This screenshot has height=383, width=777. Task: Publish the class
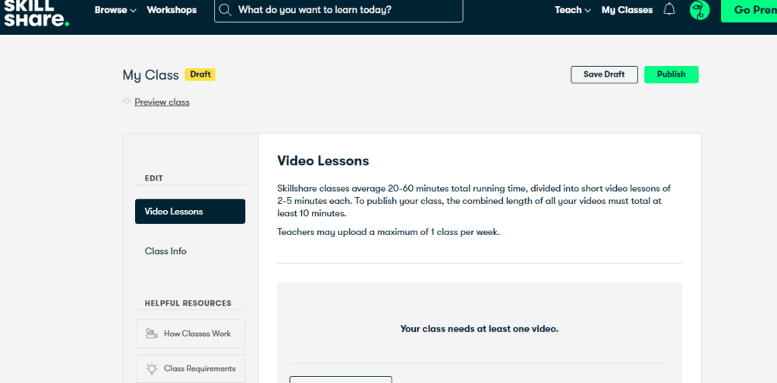click(671, 74)
